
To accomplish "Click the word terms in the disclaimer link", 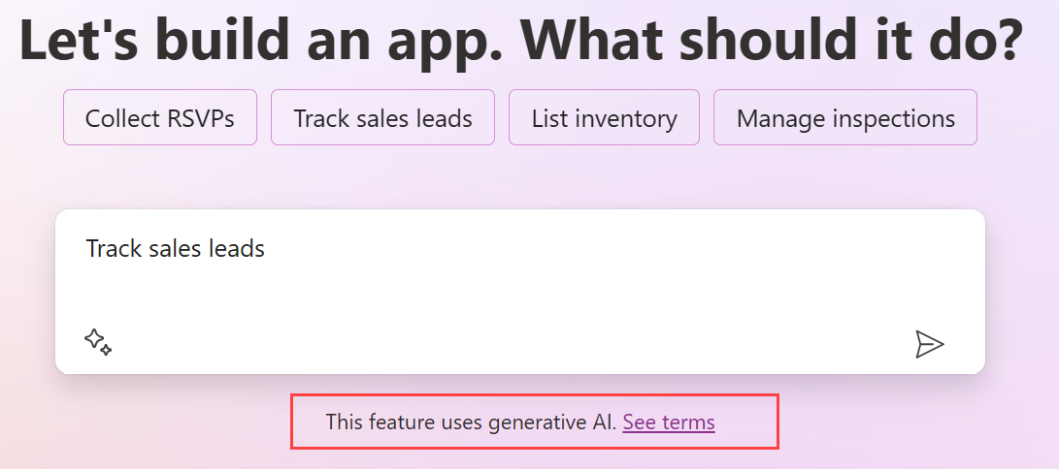I will click(690, 422).
